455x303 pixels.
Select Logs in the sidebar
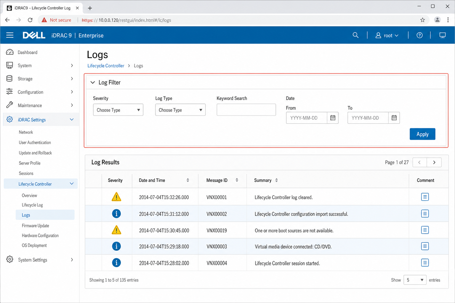(45, 215)
